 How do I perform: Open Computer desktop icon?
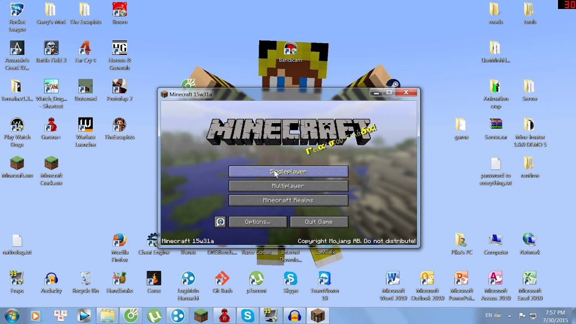click(x=495, y=244)
